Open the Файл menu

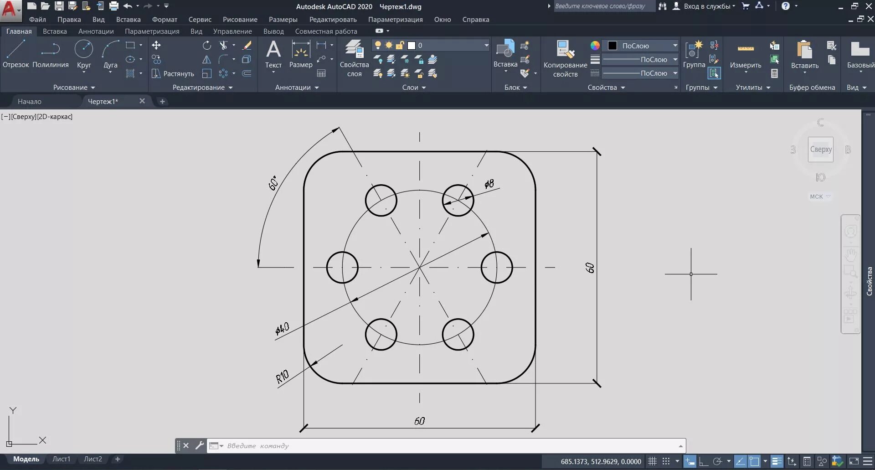click(x=37, y=19)
